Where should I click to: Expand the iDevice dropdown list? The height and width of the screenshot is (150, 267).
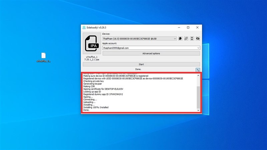(175, 39)
